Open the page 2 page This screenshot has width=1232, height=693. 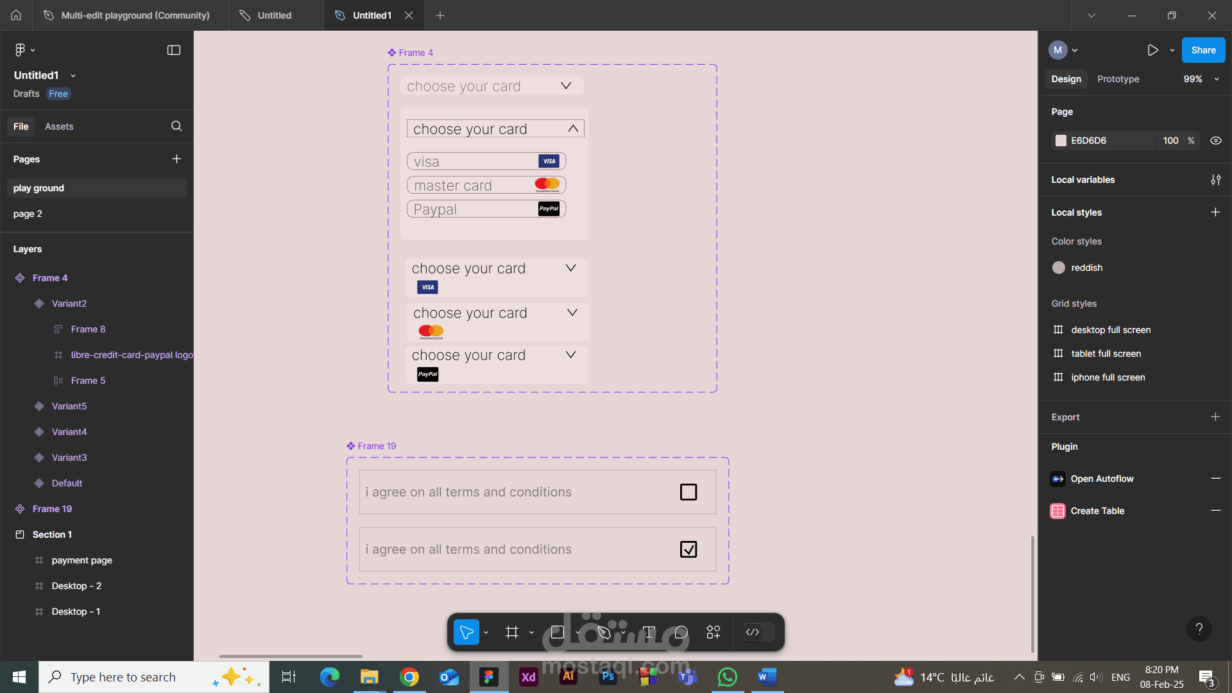pos(28,214)
